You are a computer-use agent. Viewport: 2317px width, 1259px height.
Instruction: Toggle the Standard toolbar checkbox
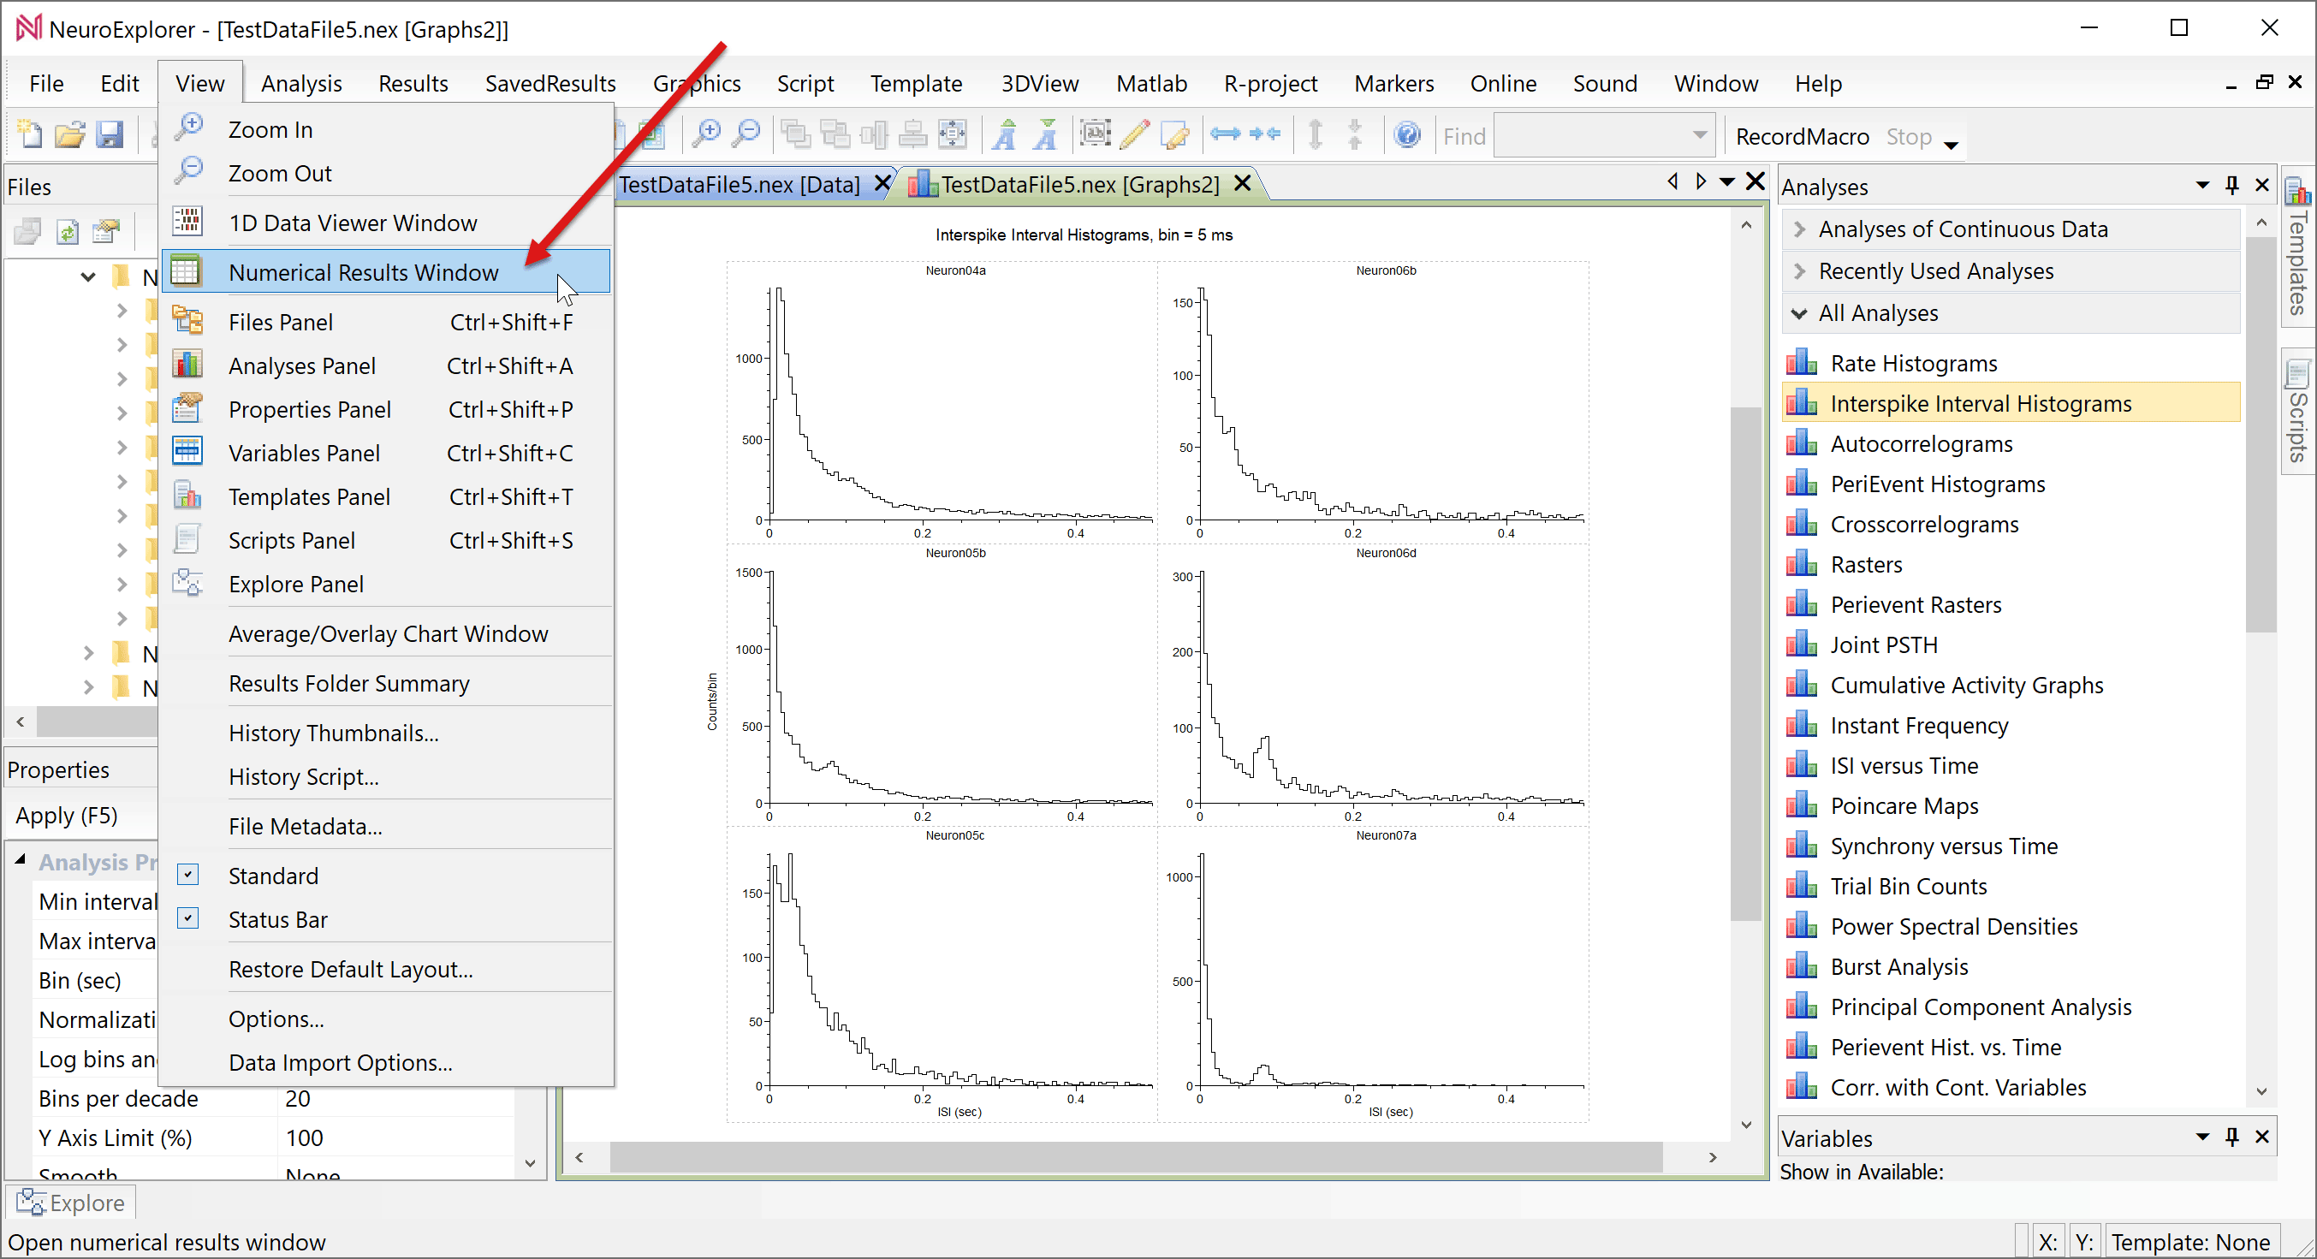pos(187,874)
